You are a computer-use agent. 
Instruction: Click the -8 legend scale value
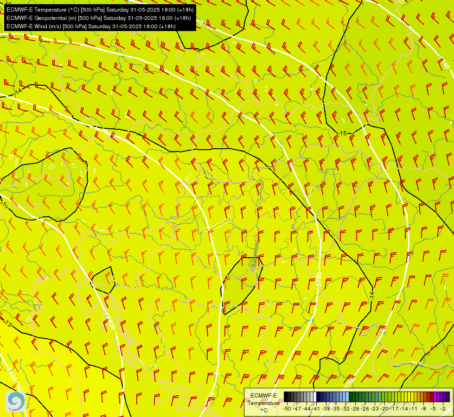pyautogui.click(x=423, y=409)
